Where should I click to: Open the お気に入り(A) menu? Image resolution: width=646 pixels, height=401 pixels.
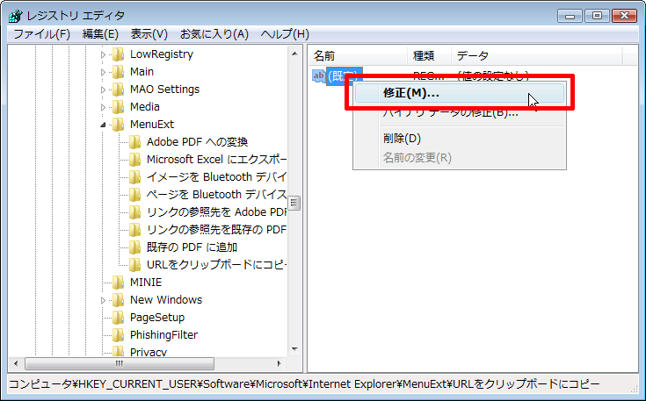(214, 34)
